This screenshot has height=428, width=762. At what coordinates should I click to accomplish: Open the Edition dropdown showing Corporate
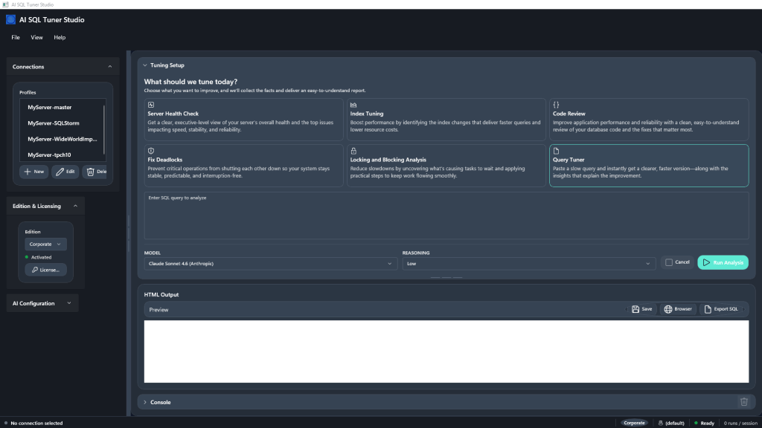click(x=45, y=244)
